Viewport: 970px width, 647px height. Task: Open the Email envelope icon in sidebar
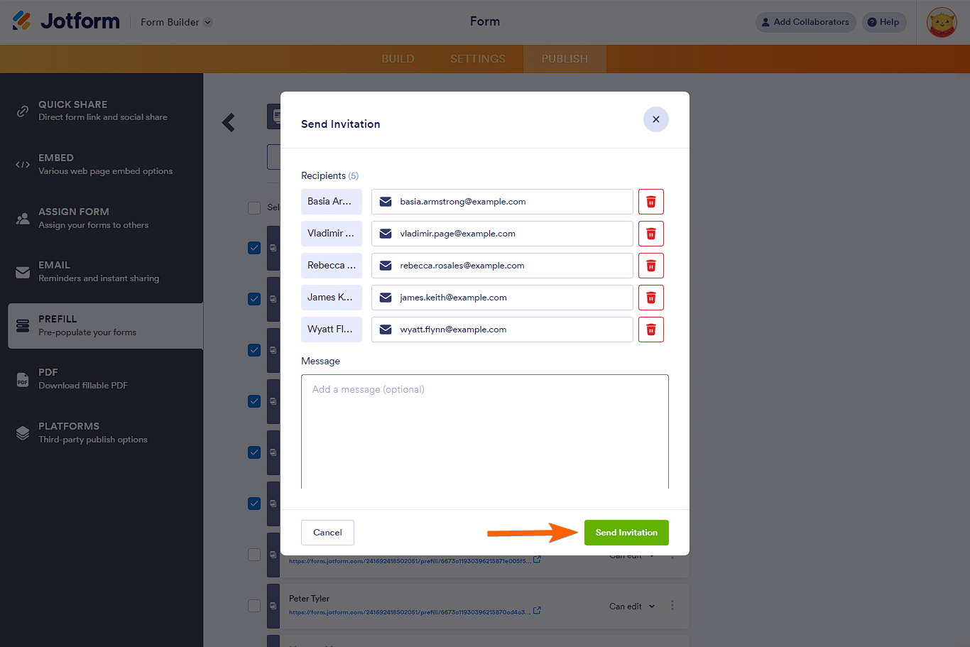click(23, 272)
